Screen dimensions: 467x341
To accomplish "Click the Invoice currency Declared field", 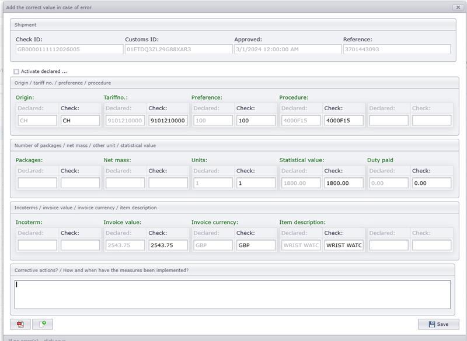I will [213, 245].
